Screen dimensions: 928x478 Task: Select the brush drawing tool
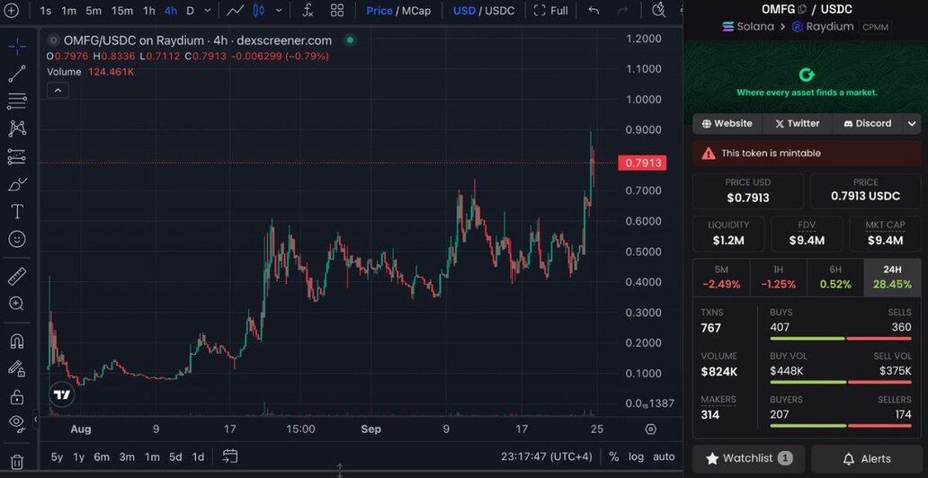click(x=16, y=184)
